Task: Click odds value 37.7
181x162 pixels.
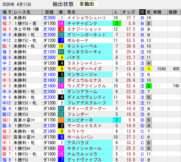Action: coord(131,18)
